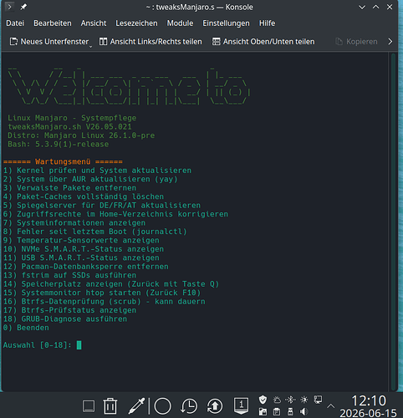Show hidden system tray icons arrow
This screenshot has height=418, width=403.
(330, 406)
